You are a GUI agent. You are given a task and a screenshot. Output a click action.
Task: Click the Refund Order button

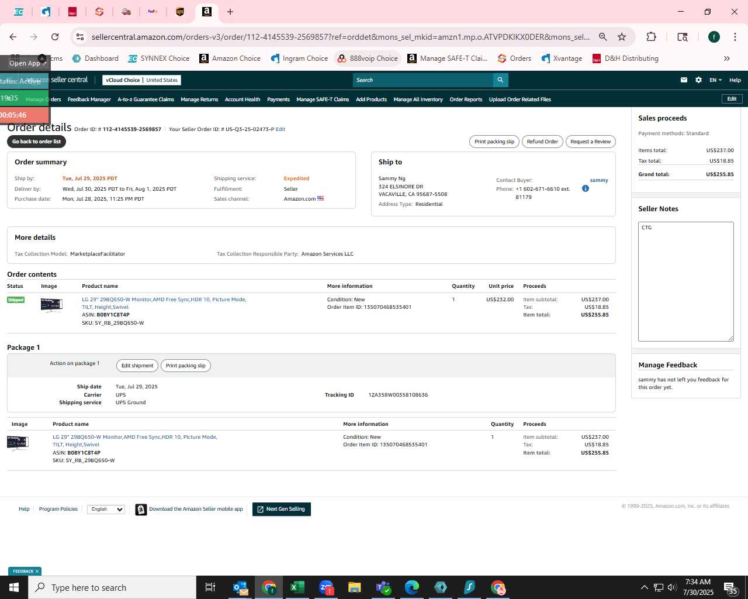542,142
